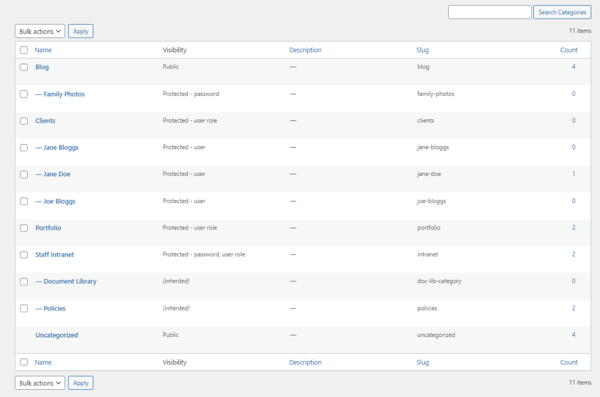Screen dimensions: 600x397
Task: Sort by the Name column header
Action: pos(43,50)
